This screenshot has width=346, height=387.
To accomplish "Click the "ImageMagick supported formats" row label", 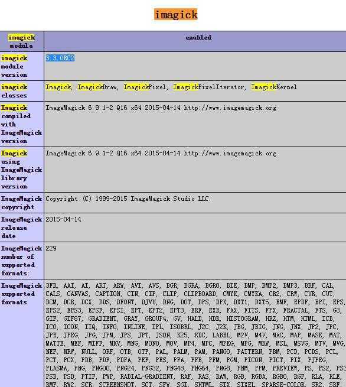I will click(x=21, y=294).
